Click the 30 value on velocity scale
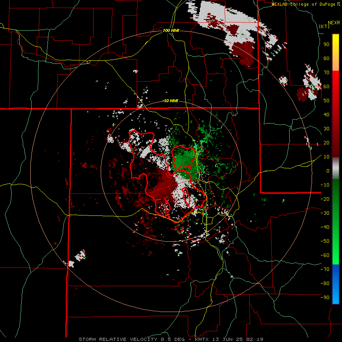Screen dimensions: 342x342 pos(326,129)
